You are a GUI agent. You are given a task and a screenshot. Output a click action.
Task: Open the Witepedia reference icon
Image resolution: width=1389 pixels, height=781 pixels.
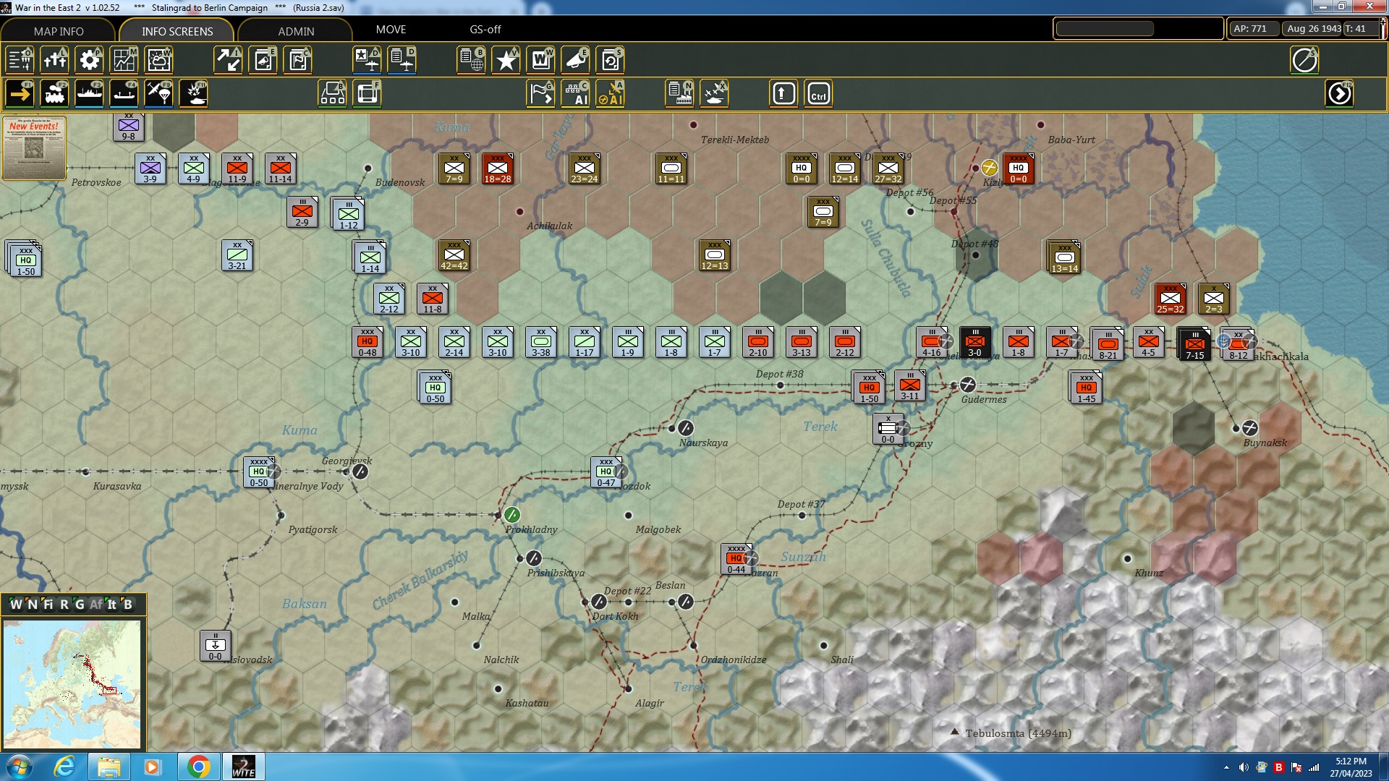540,60
